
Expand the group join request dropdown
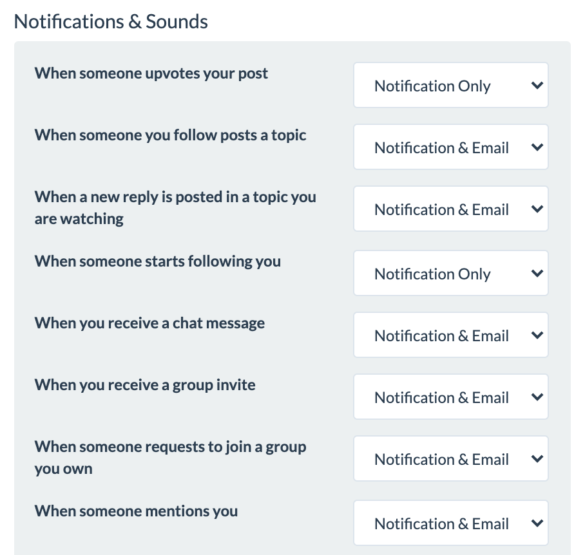coord(450,459)
